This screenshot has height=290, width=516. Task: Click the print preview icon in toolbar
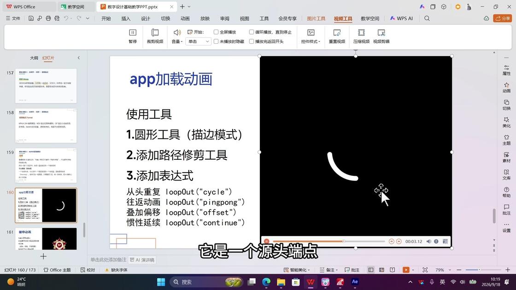point(57,18)
